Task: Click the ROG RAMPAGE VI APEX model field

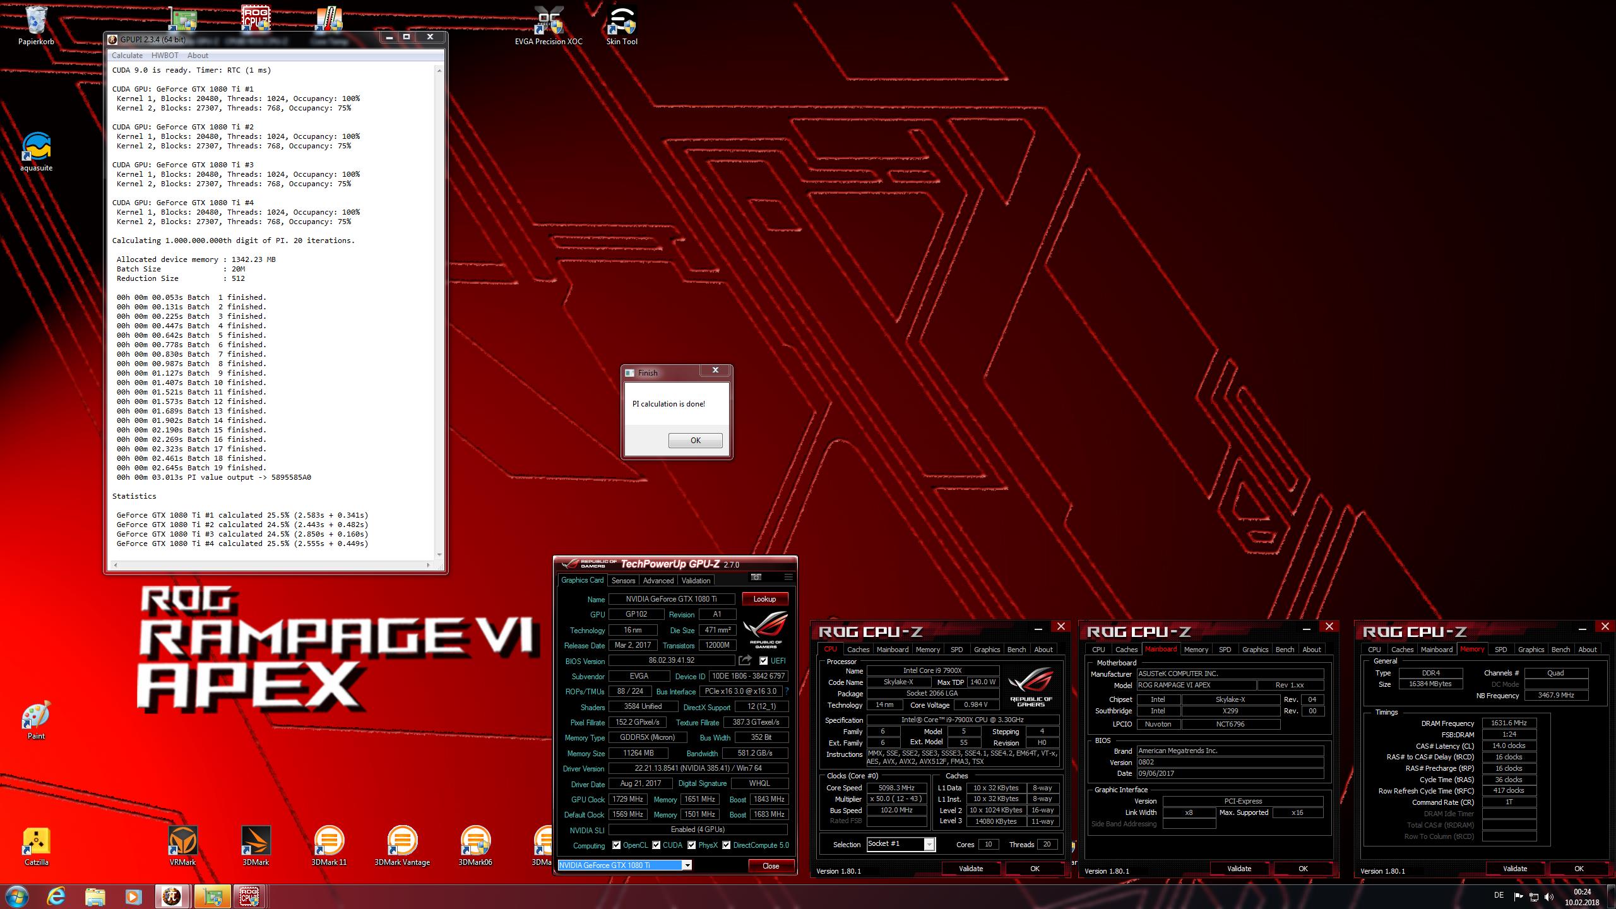Action: pyautogui.click(x=1196, y=686)
